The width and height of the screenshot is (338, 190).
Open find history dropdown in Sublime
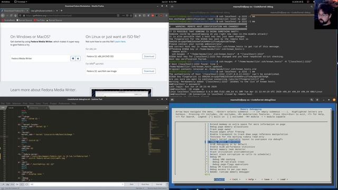123,184
